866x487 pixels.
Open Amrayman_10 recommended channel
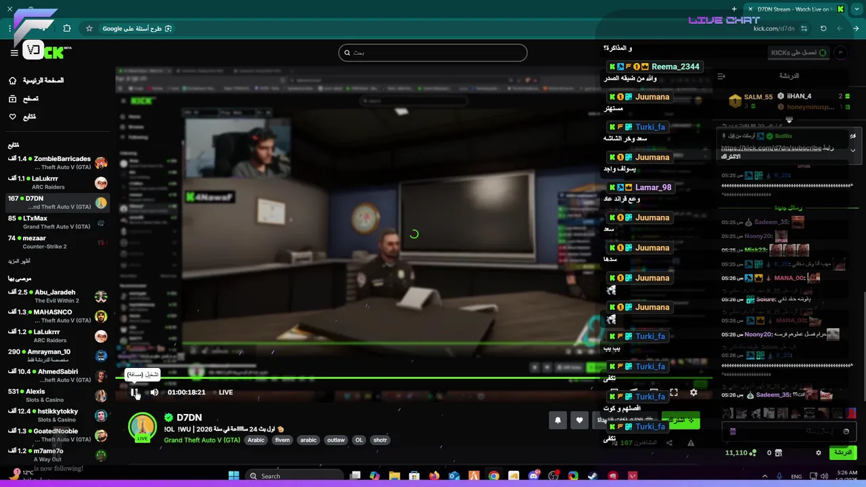coord(58,356)
